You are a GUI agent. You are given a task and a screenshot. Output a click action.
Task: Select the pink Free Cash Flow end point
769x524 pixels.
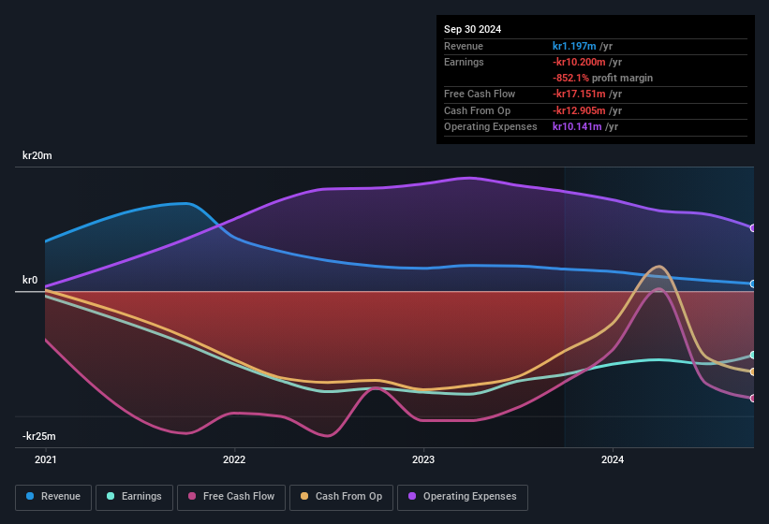[752, 398]
